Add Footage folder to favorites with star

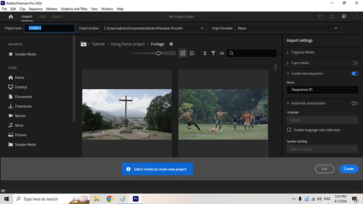pyautogui.click(x=171, y=44)
